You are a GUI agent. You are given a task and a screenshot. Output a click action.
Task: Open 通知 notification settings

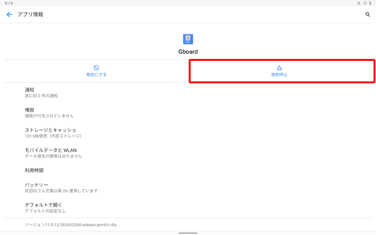click(x=188, y=93)
